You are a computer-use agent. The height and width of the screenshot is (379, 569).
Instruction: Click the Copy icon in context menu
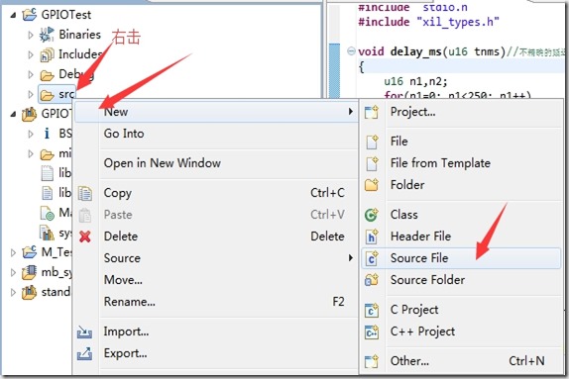(85, 193)
